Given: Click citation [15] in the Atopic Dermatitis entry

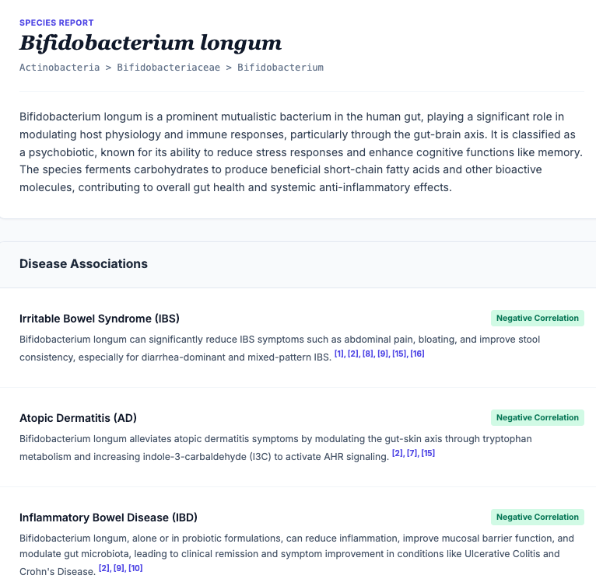Looking at the screenshot, I should 427,454.
